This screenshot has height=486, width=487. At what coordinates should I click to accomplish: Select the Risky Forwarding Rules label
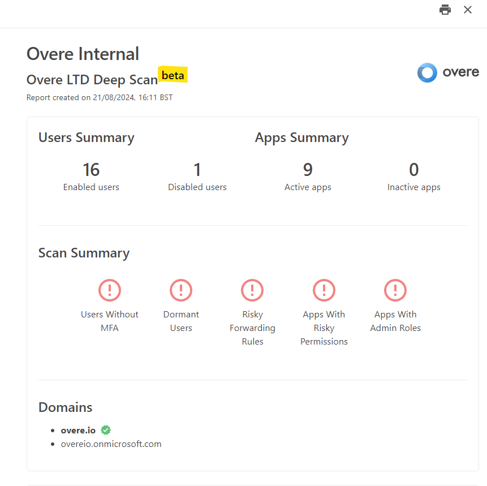[252, 328]
